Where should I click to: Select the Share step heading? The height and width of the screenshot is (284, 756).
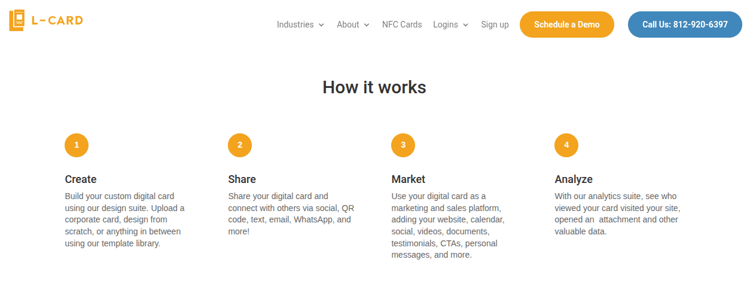click(x=242, y=179)
